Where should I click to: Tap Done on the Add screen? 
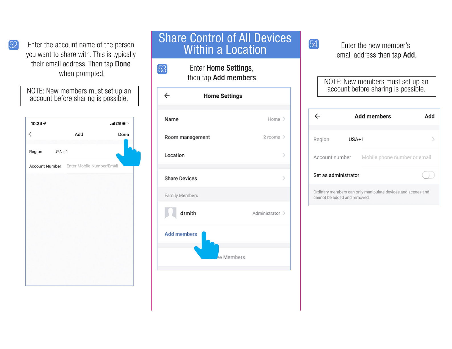123,134
